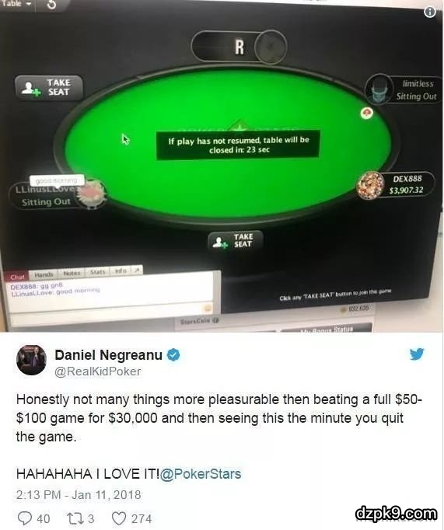Open the Stats tab
444x530 pixels.
97,271
